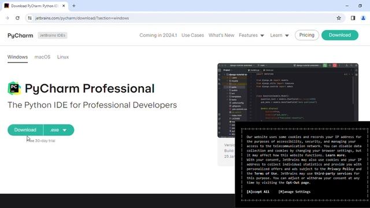
Task: Open Coming in 2024.1 page
Action: (x=158, y=35)
